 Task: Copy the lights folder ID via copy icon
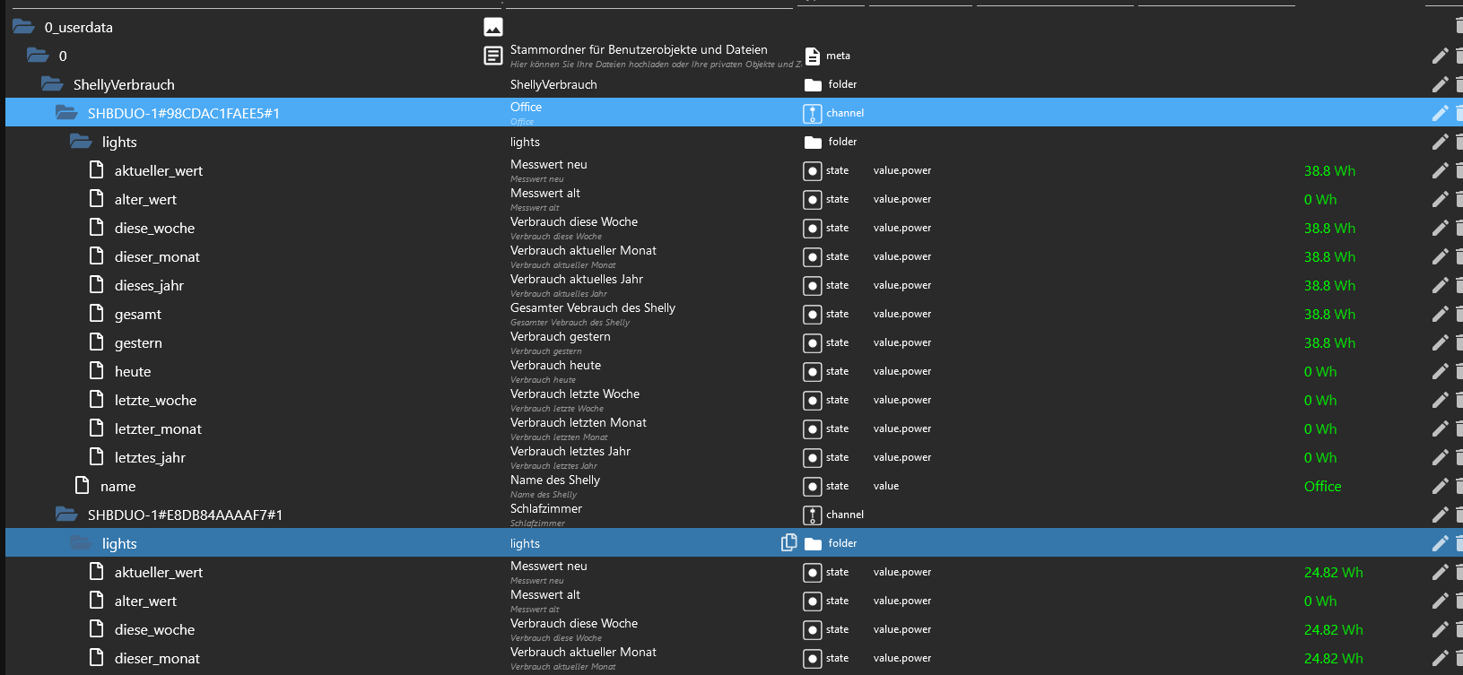pyautogui.click(x=788, y=542)
